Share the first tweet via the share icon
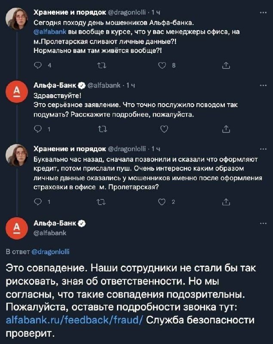The image size is (273, 344). 226,65
